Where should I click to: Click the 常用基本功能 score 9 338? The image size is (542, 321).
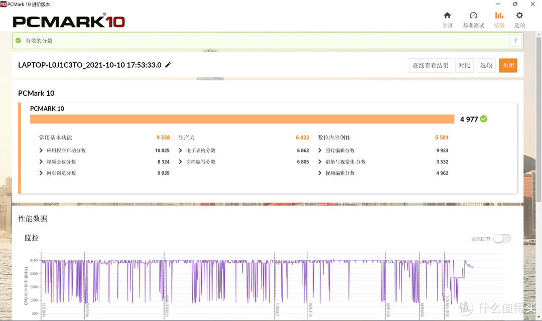[x=163, y=137]
